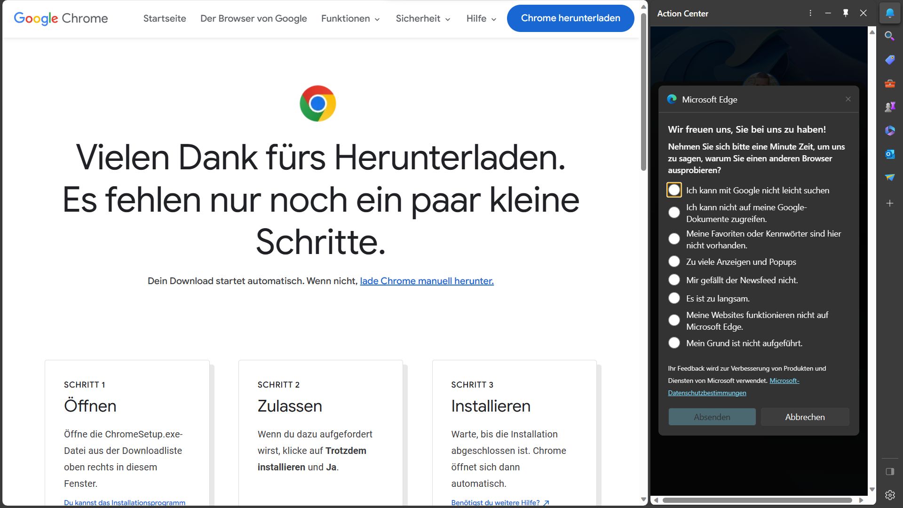The image size is (903, 508).
Task: Open the Tools toolbox sidebar icon
Action: [x=889, y=84]
